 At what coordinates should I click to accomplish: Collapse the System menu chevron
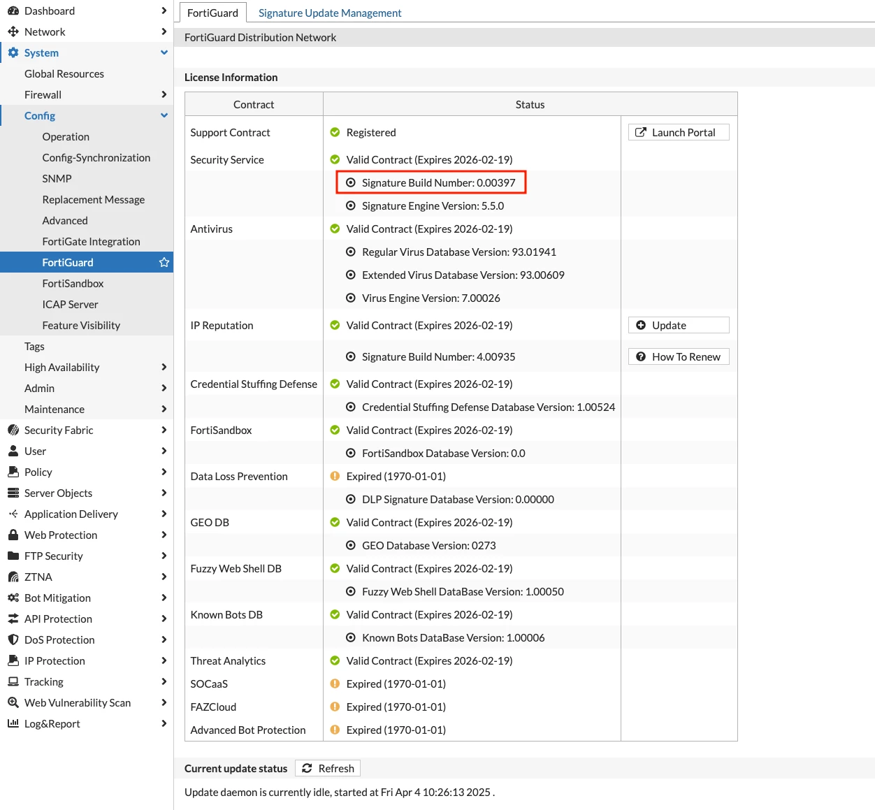[x=164, y=52]
